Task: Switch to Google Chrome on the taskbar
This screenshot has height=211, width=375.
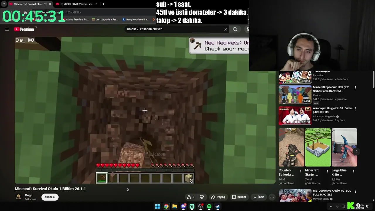Action: pos(166,206)
